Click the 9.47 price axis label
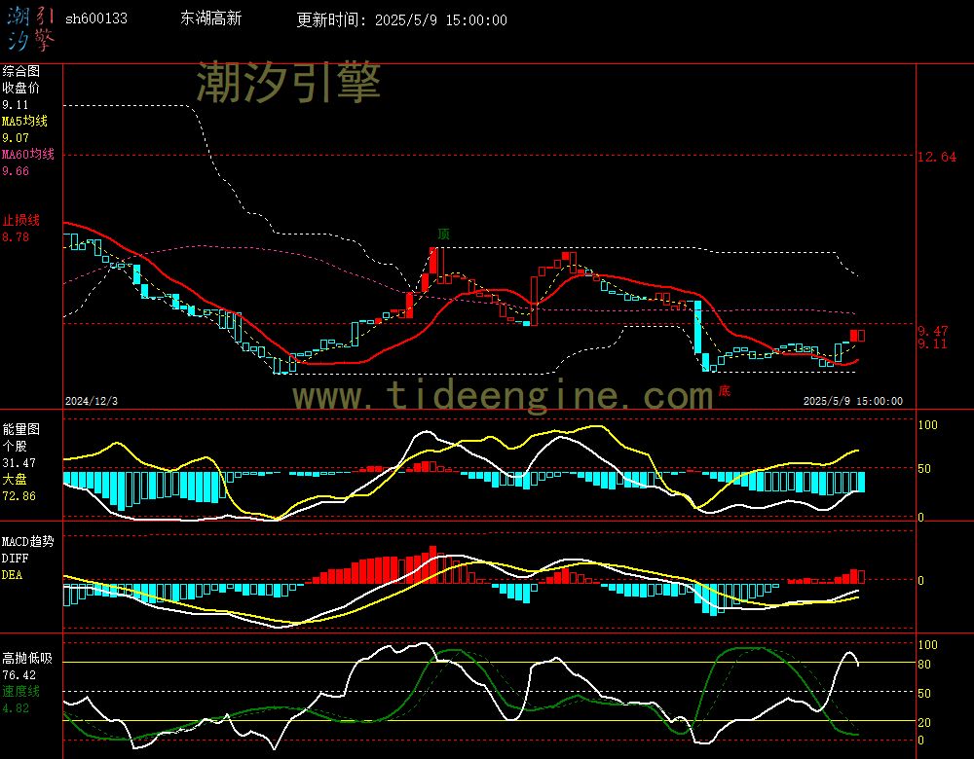 pyautogui.click(x=933, y=332)
